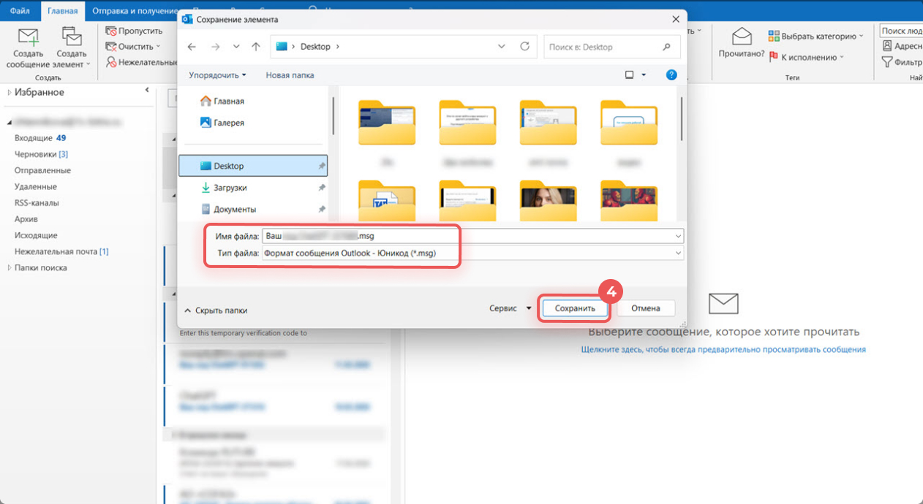Click the Create message icon

click(28, 37)
